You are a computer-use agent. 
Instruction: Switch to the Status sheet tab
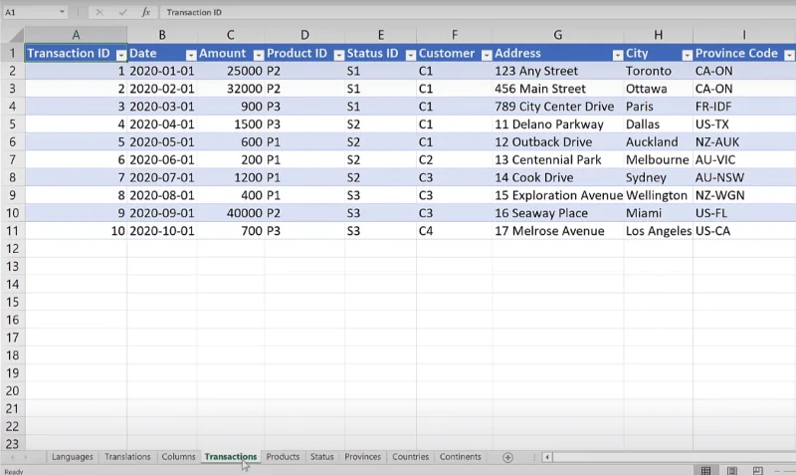coord(321,457)
